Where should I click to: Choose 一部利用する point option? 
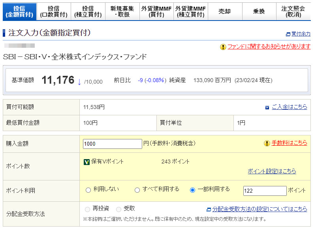tap(193, 190)
